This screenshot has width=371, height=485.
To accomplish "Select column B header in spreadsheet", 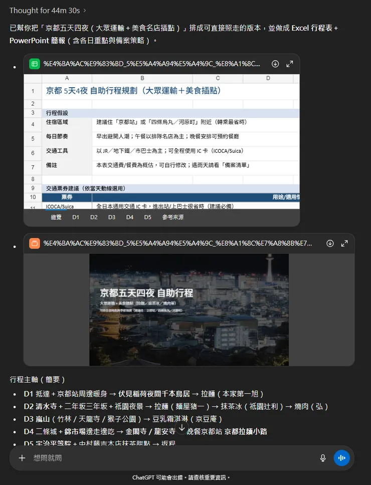I will tap(142, 78).
